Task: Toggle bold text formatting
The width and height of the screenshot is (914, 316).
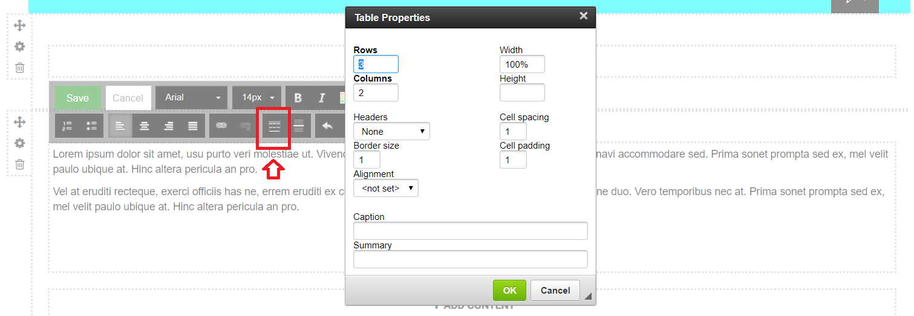Action: (x=298, y=98)
